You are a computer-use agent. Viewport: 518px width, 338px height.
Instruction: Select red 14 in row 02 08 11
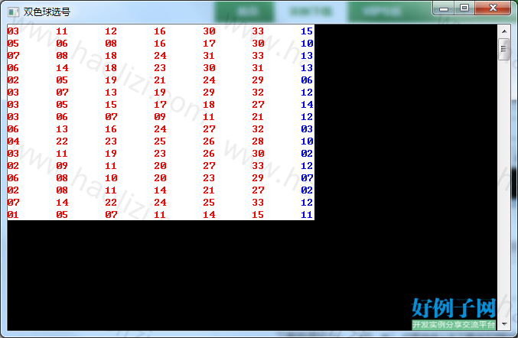coord(160,190)
